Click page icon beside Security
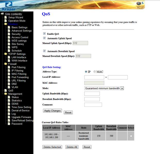 coord(9,34)
